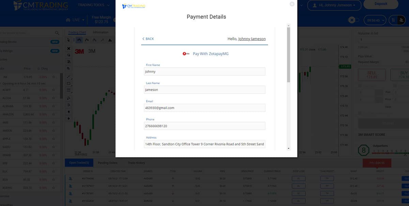Switch to the Information tab
Viewport: 409px width, 206px height.
pyautogui.click(x=101, y=33)
